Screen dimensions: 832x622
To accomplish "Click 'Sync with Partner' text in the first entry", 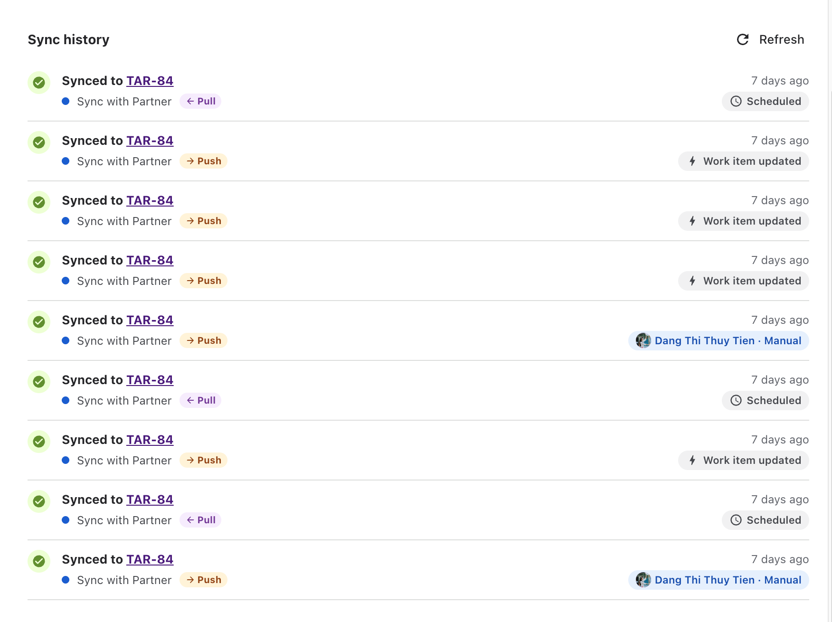I will coord(124,102).
